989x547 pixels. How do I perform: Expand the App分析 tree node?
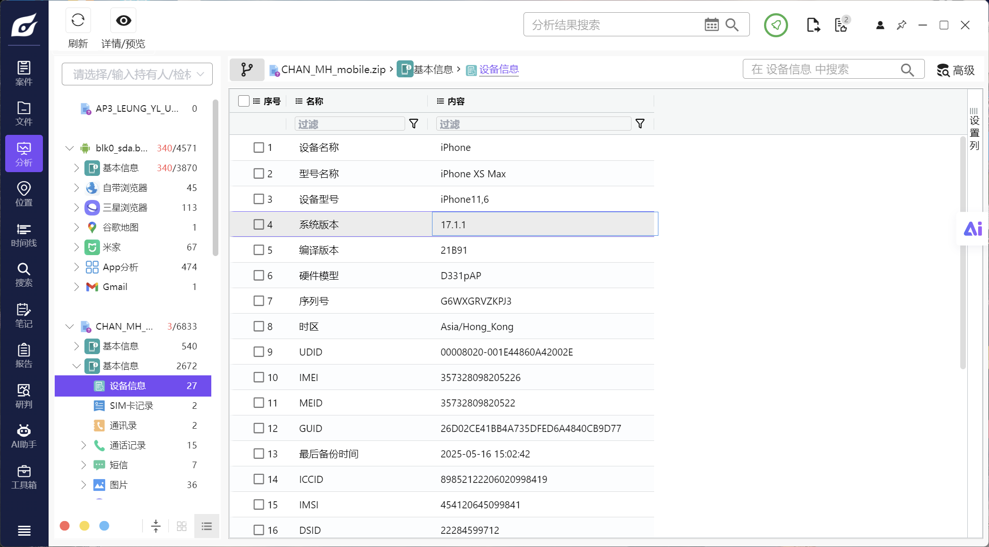point(76,267)
